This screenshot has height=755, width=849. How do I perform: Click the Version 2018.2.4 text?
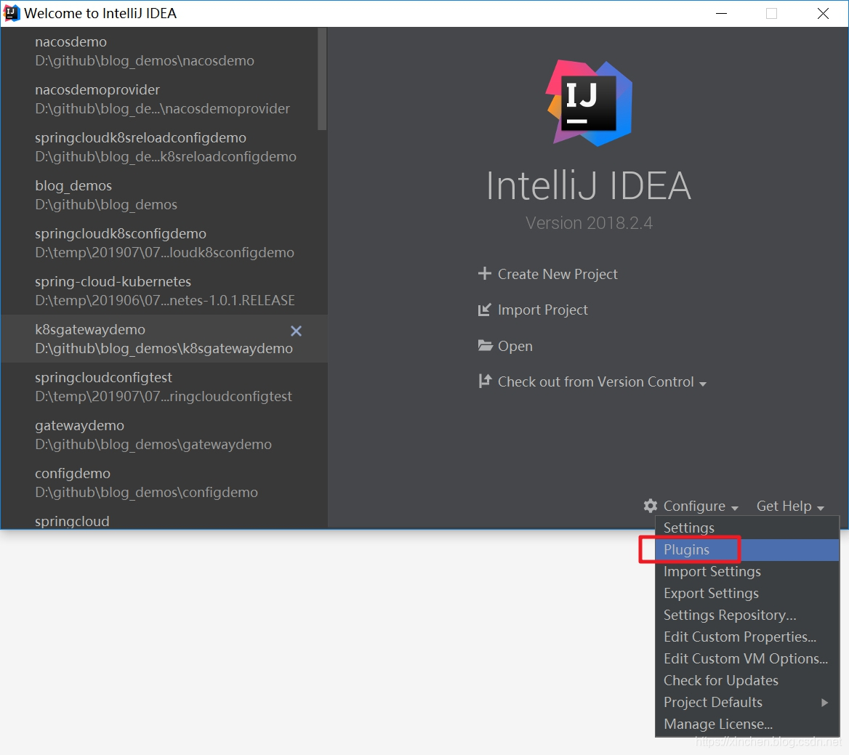tap(589, 223)
